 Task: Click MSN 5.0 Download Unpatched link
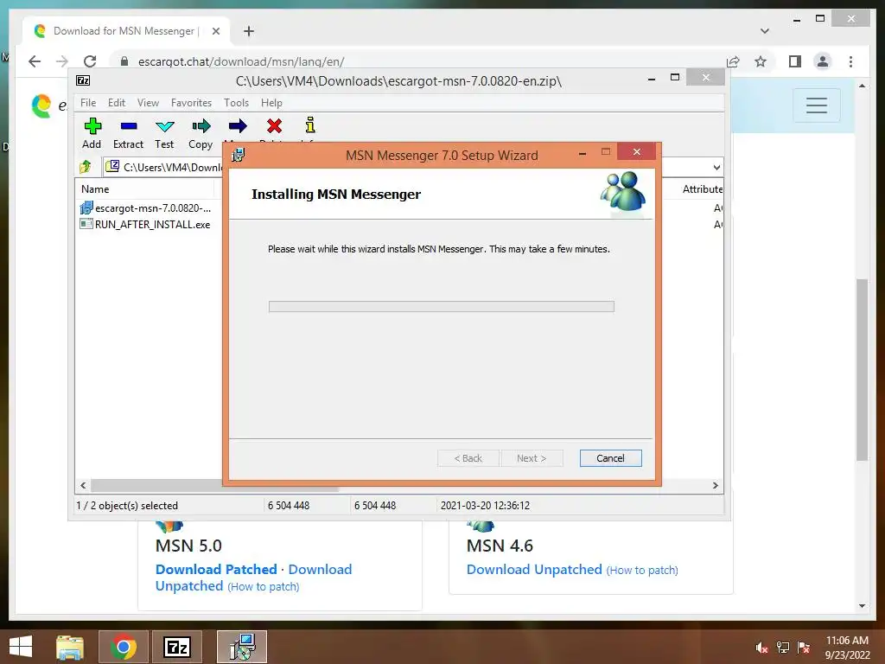[320, 569]
